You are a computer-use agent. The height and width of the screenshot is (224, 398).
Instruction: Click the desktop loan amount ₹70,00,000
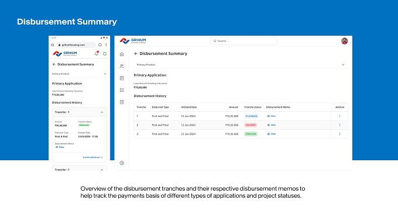pos(140,88)
